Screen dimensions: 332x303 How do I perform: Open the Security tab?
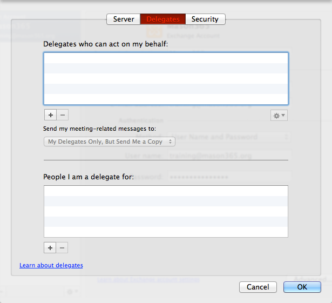205,19
